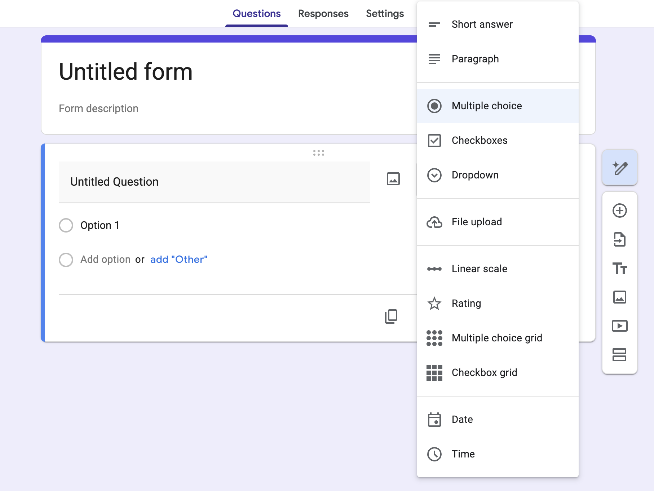Click the Add option radio circle
654x491 pixels.
pos(66,260)
